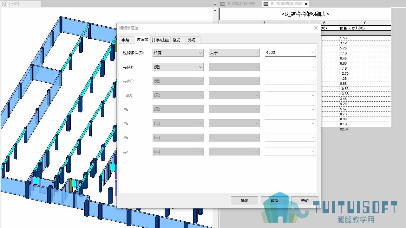Select the 10.63 volume cell
Viewport: 406px width, 228px height.
365,89
